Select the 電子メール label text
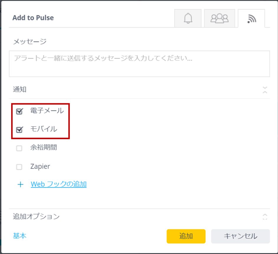278x254 pixels. click(47, 111)
